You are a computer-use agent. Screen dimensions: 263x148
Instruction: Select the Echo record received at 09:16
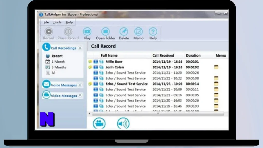[158, 95]
